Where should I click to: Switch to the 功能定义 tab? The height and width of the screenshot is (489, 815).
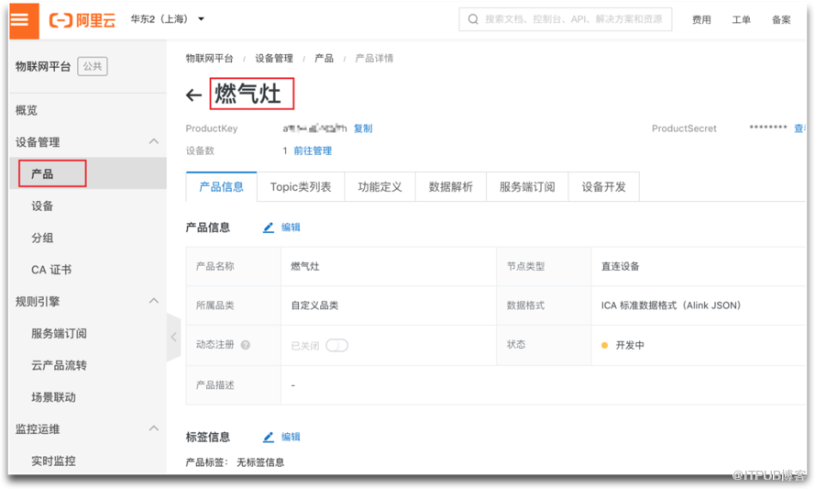[x=380, y=187]
